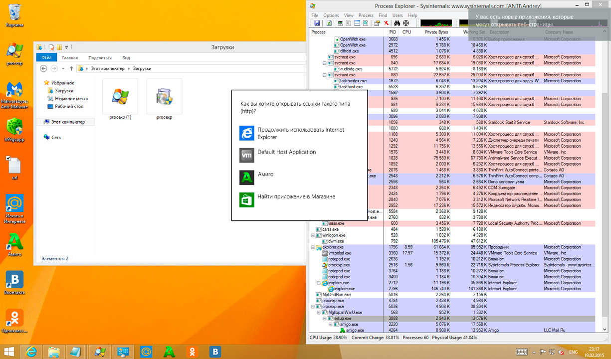Click the red X Kill Process icon
Image resolution: width=611 pixels, height=359 pixels.
386,23
